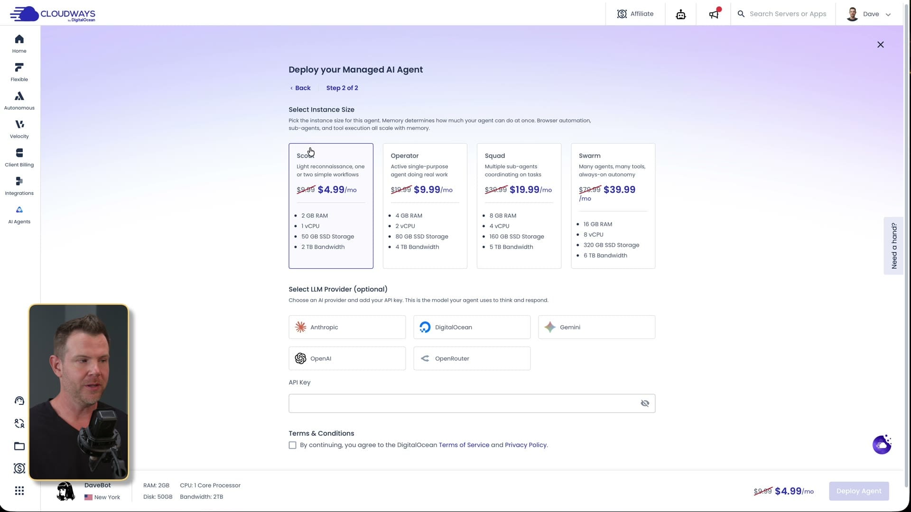This screenshot has width=911, height=512.
Task: Click the OpenAI logo icon
Action: [x=300, y=358]
